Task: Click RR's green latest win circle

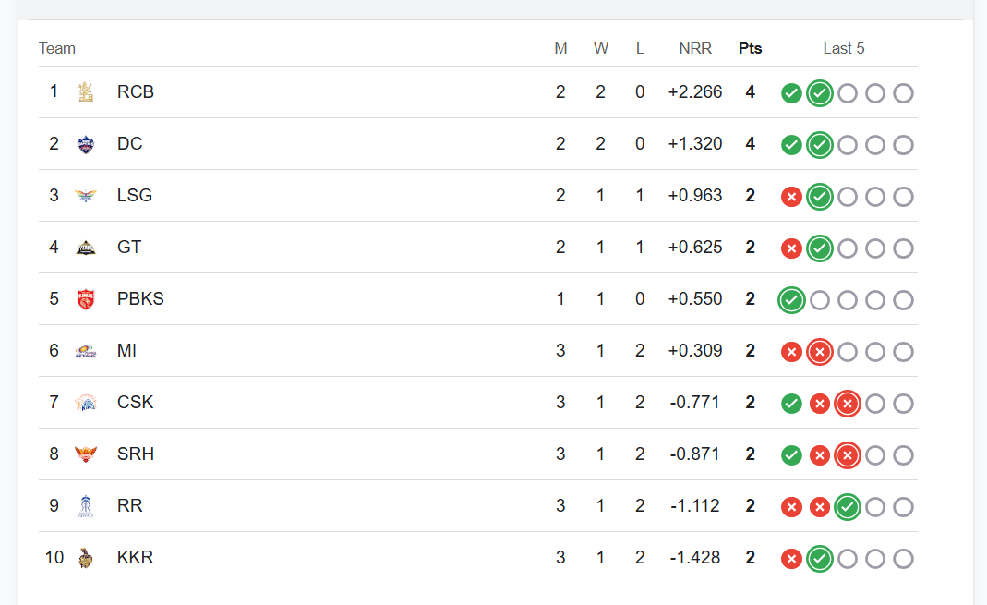Action: tap(848, 507)
